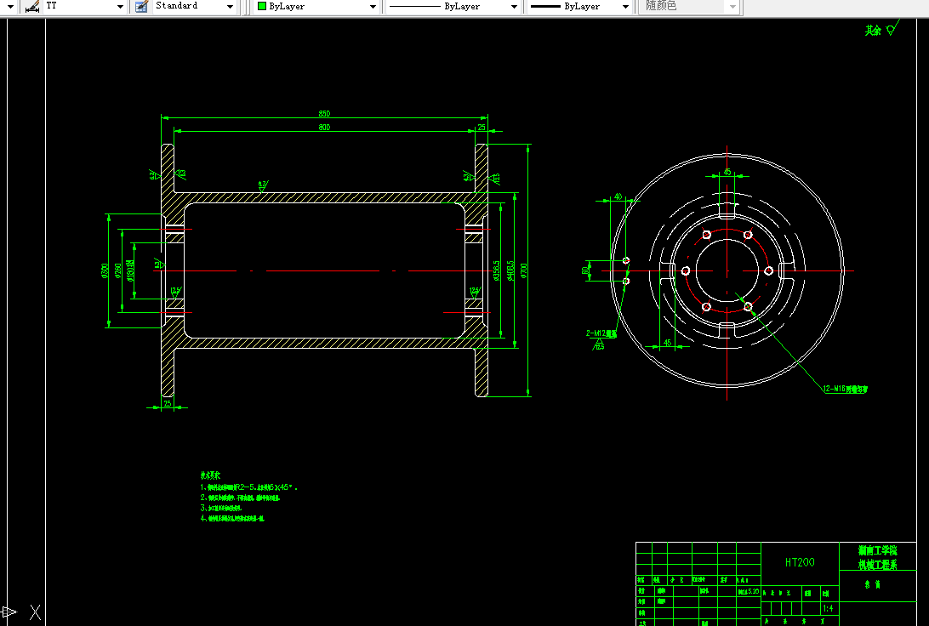929x626 pixels.
Task: Select the surface roughness symbol at top right
Action: click(891, 31)
